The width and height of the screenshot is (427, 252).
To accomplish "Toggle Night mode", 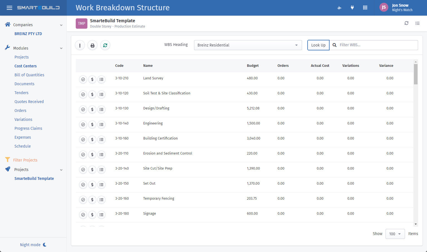I will (x=33, y=245).
